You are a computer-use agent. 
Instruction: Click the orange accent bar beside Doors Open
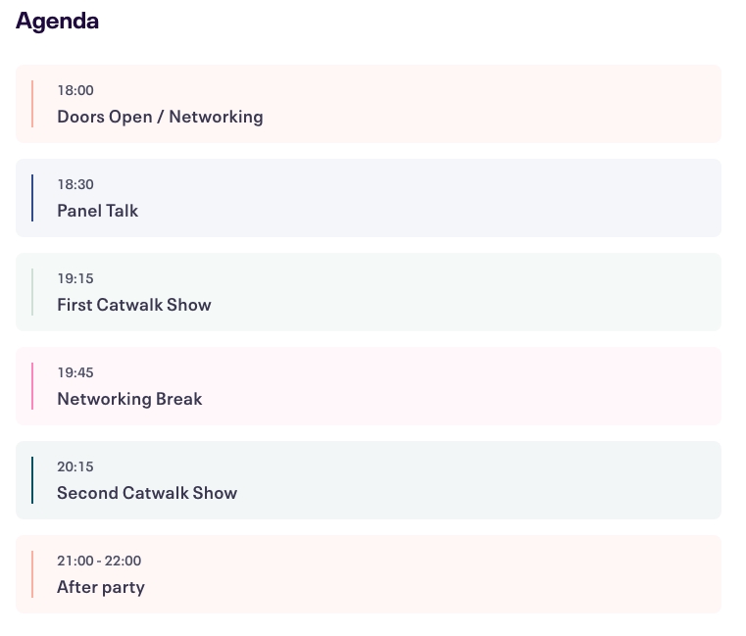coord(32,104)
